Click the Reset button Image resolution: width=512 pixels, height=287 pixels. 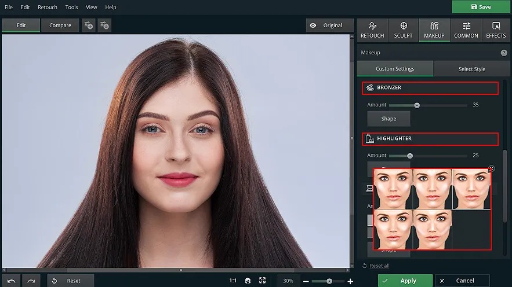click(x=71, y=281)
